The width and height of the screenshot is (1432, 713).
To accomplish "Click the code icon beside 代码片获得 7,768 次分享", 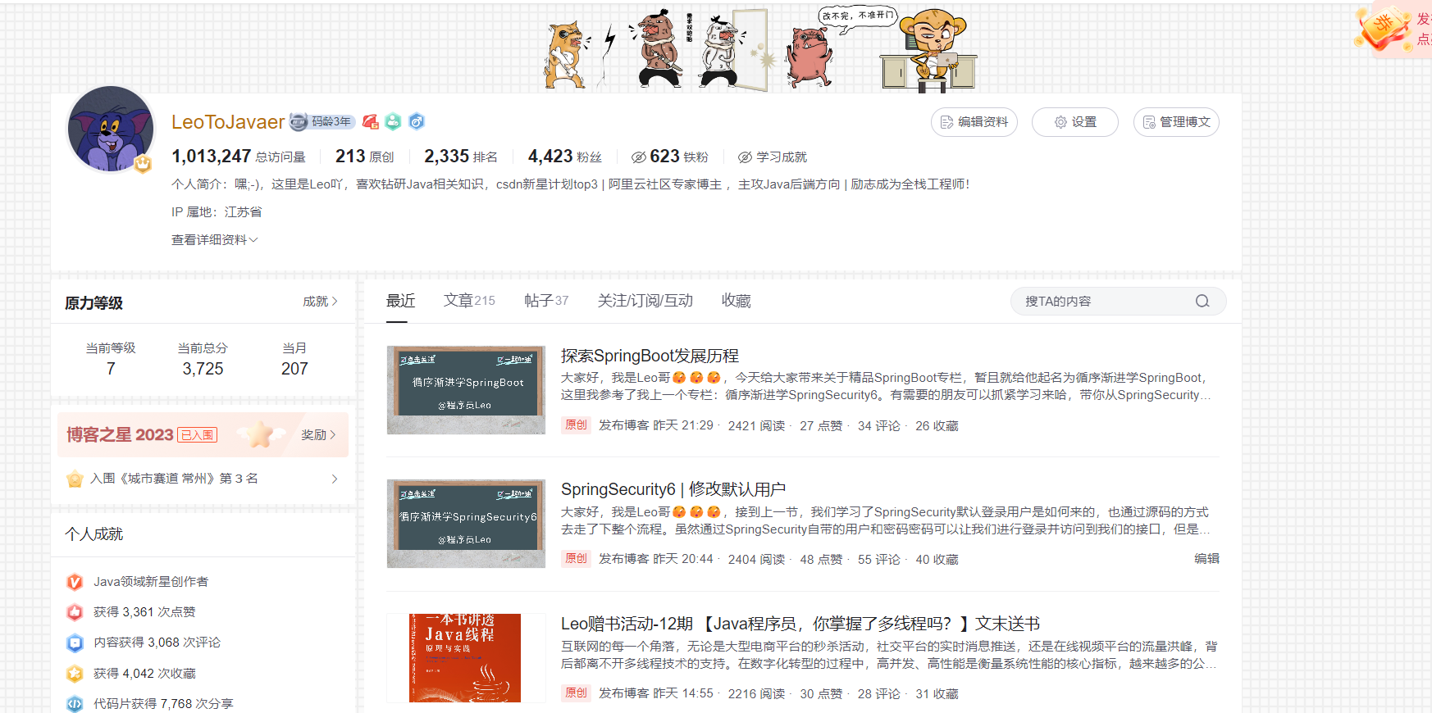I will 75,704.
